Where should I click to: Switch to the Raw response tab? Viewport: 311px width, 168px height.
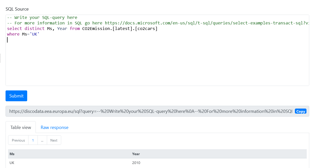click(x=54, y=127)
